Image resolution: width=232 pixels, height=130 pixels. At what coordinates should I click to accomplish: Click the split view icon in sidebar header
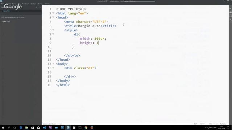click(x=40, y=7)
